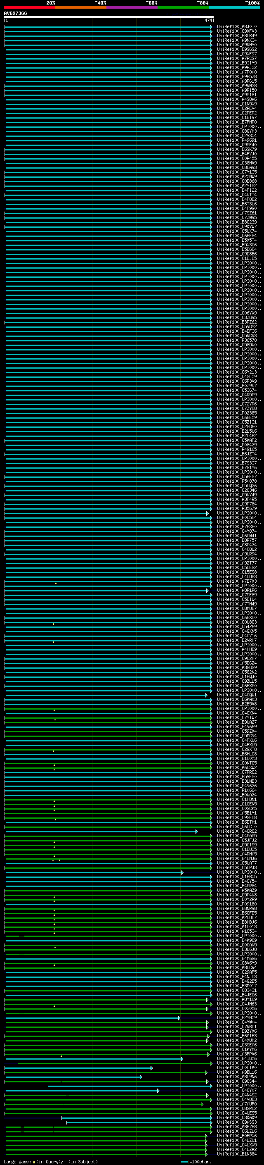The image size is (264, 1165).
Task: Select the UniRef100_A2XMW9 label
Action: 237,177
